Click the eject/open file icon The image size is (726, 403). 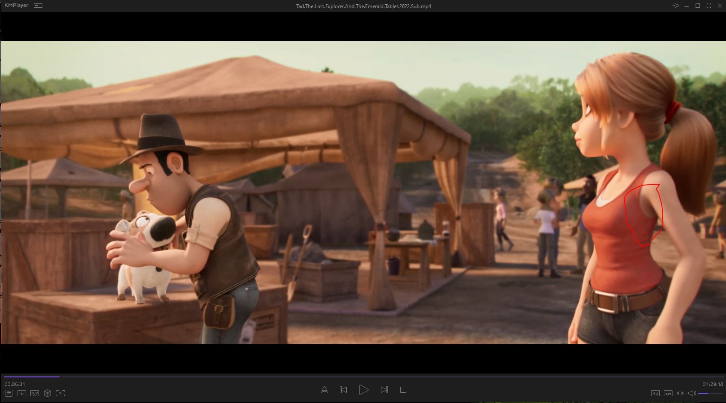tap(324, 390)
